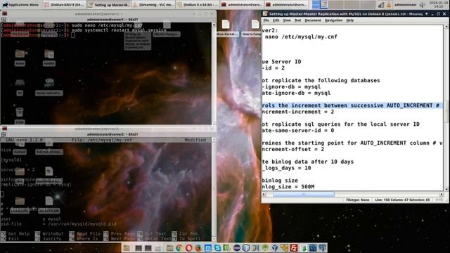Viewport: 450px width, 253px height.
Task: Click 'ncrement-increment = 2' line
Action: point(298,112)
